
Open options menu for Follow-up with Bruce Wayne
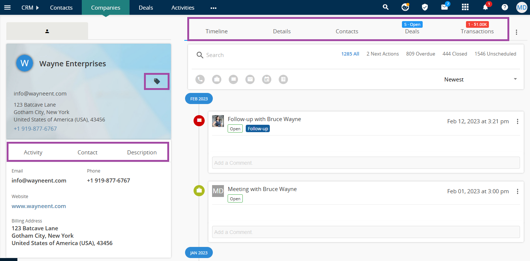click(x=517, y=121)
